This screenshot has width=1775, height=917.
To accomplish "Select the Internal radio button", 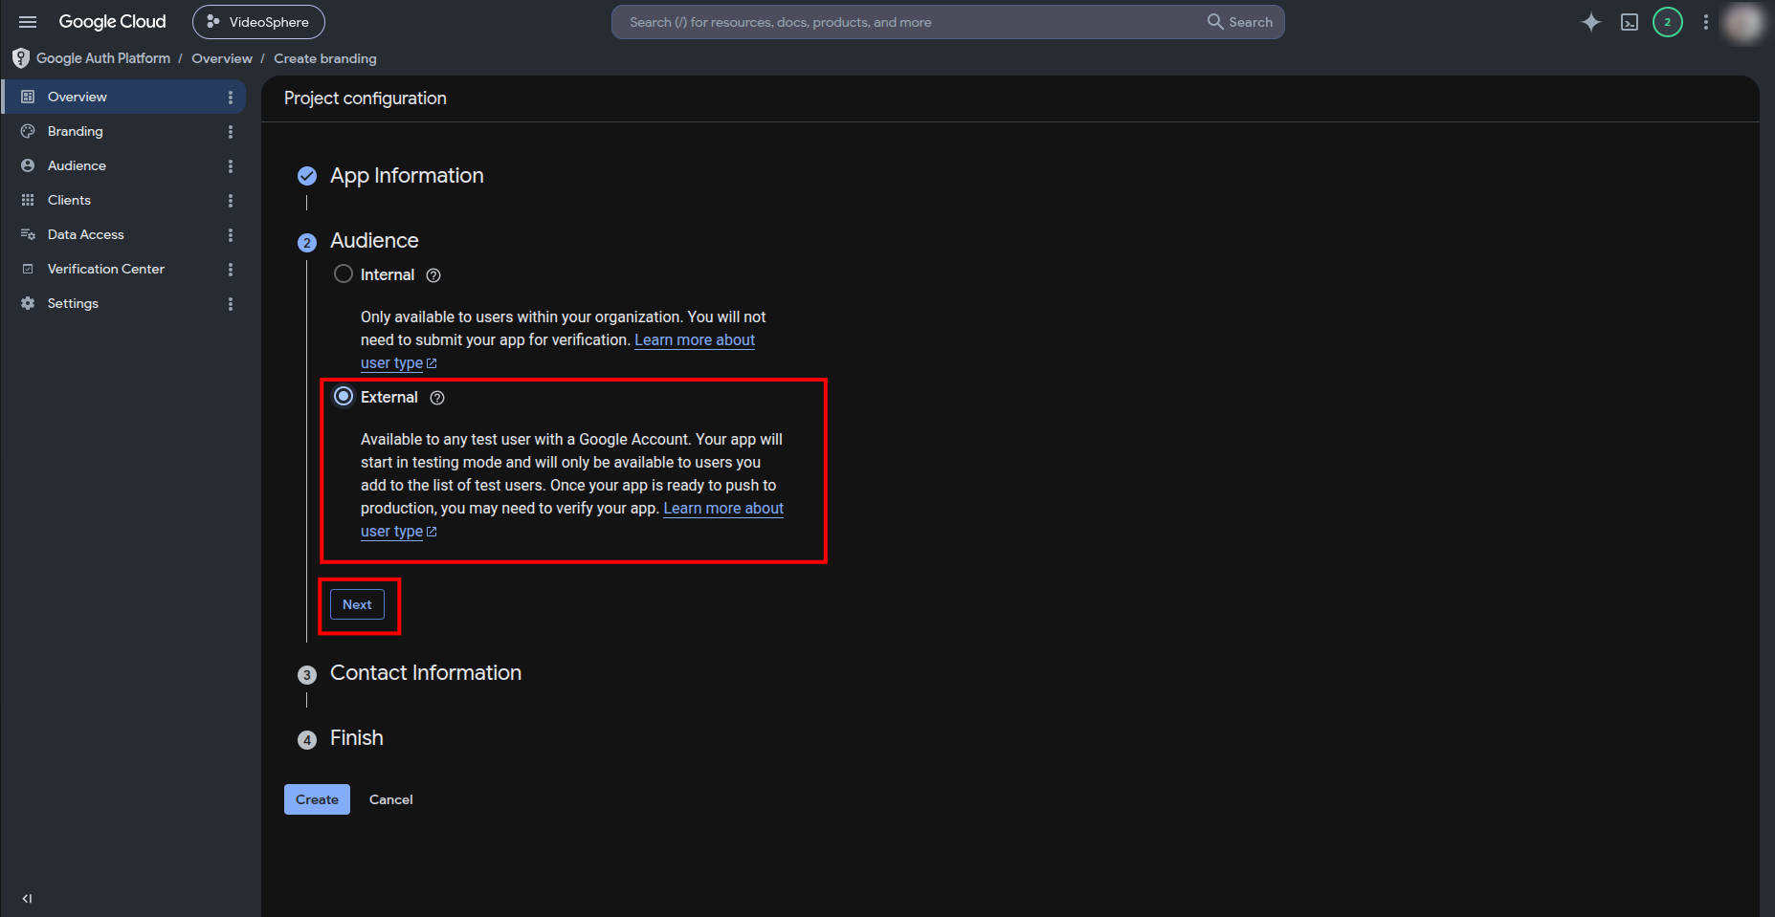I will pyautogui.click(x=344, y=274).
